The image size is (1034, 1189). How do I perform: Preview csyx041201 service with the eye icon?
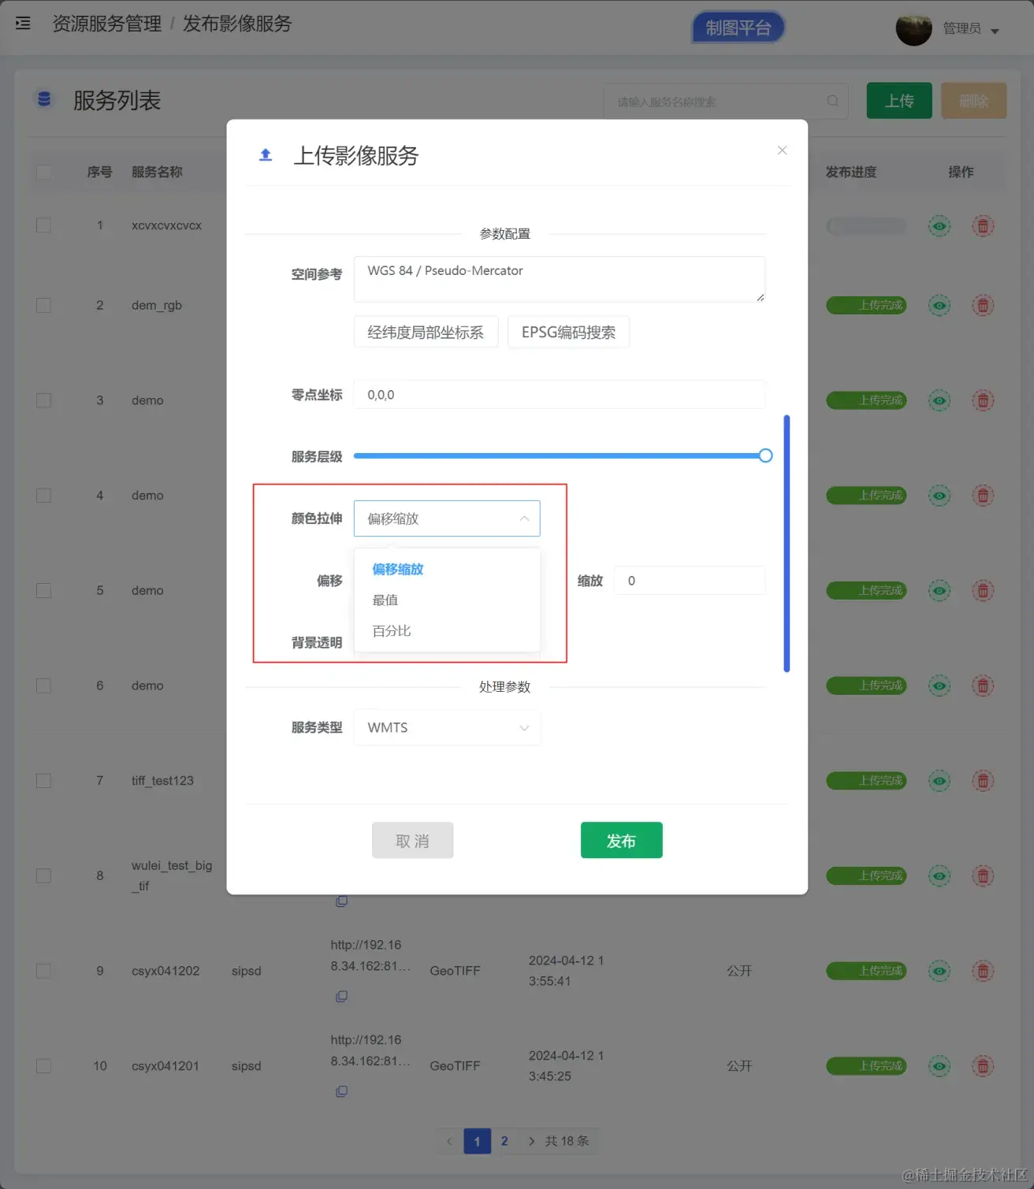click(x=939, y=1066)
